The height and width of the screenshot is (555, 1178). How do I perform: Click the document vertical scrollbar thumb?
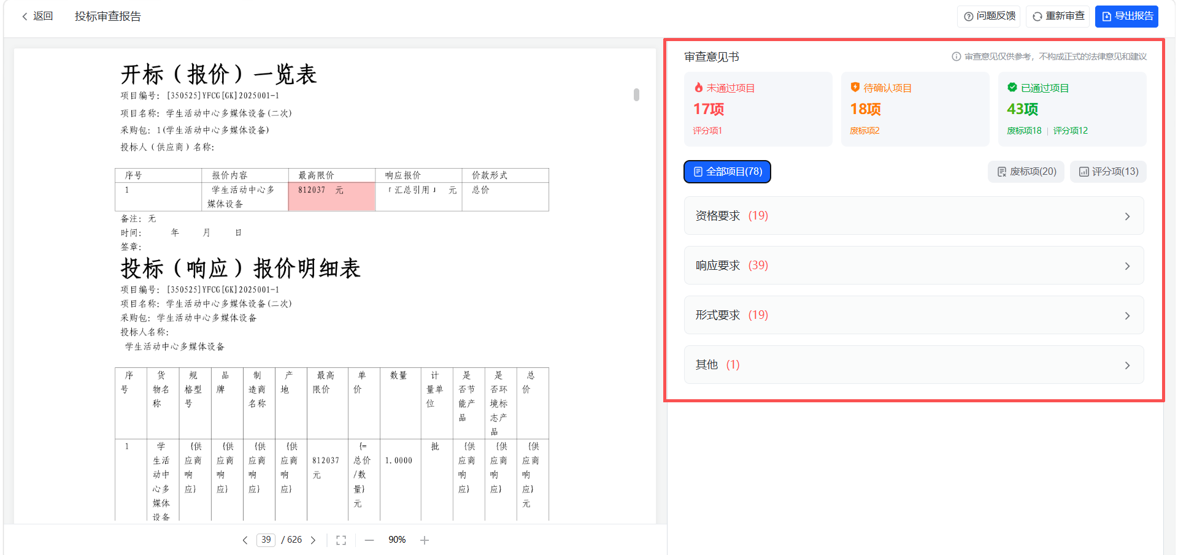tap(636, 94)
